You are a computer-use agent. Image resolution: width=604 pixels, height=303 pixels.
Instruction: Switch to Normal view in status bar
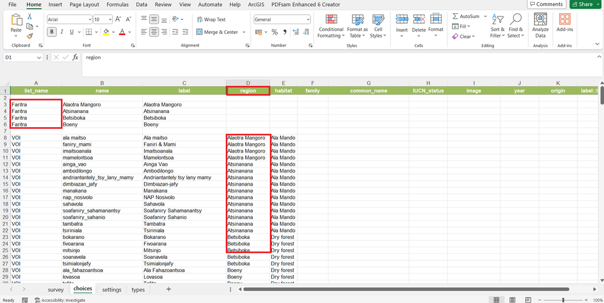[496, 300]
